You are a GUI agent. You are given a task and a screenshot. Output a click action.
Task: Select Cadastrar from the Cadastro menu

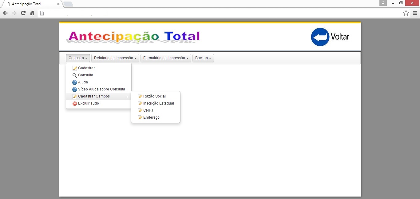pyautogui.click(x=86, y=68)
